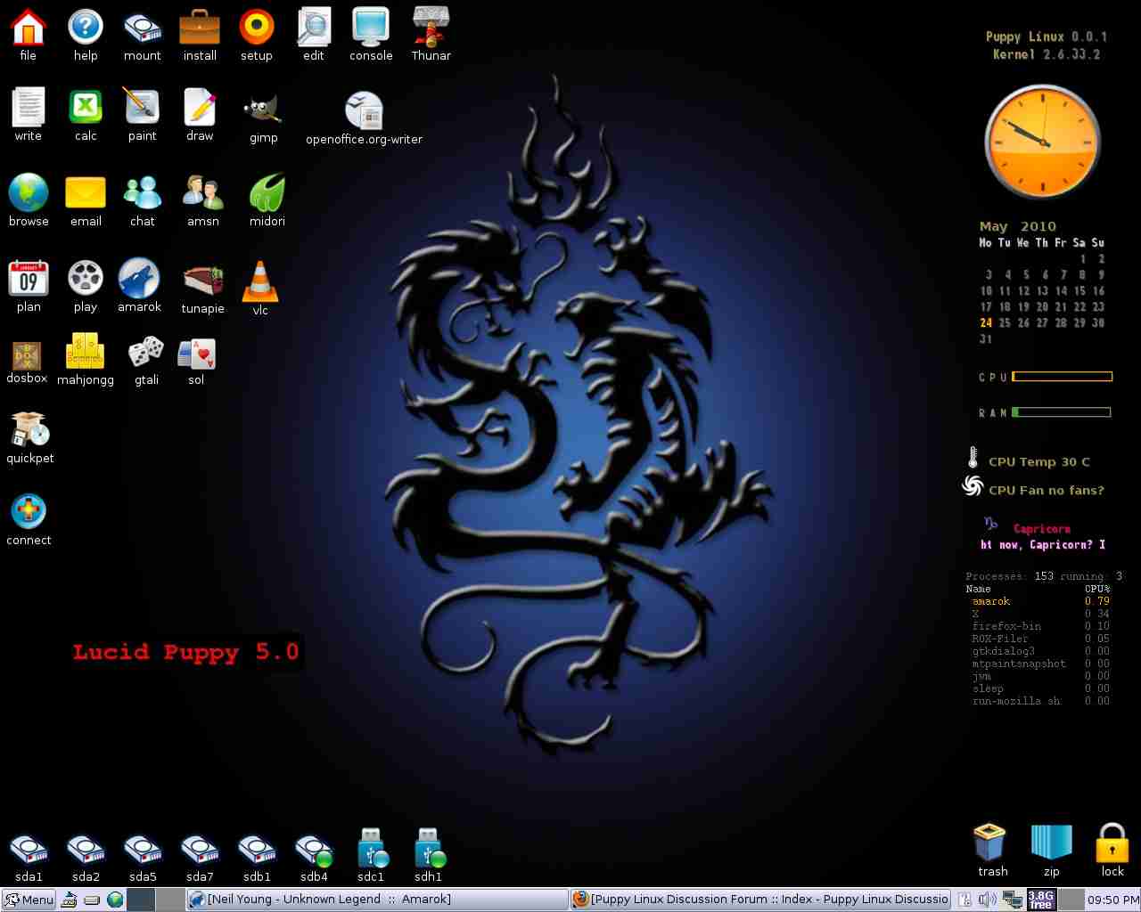
Task: Click the 09:50 PM taskbar clock
Action: pos(1112,900)
